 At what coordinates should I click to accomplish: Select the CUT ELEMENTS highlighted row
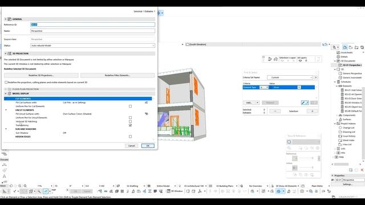pos(78,99)
